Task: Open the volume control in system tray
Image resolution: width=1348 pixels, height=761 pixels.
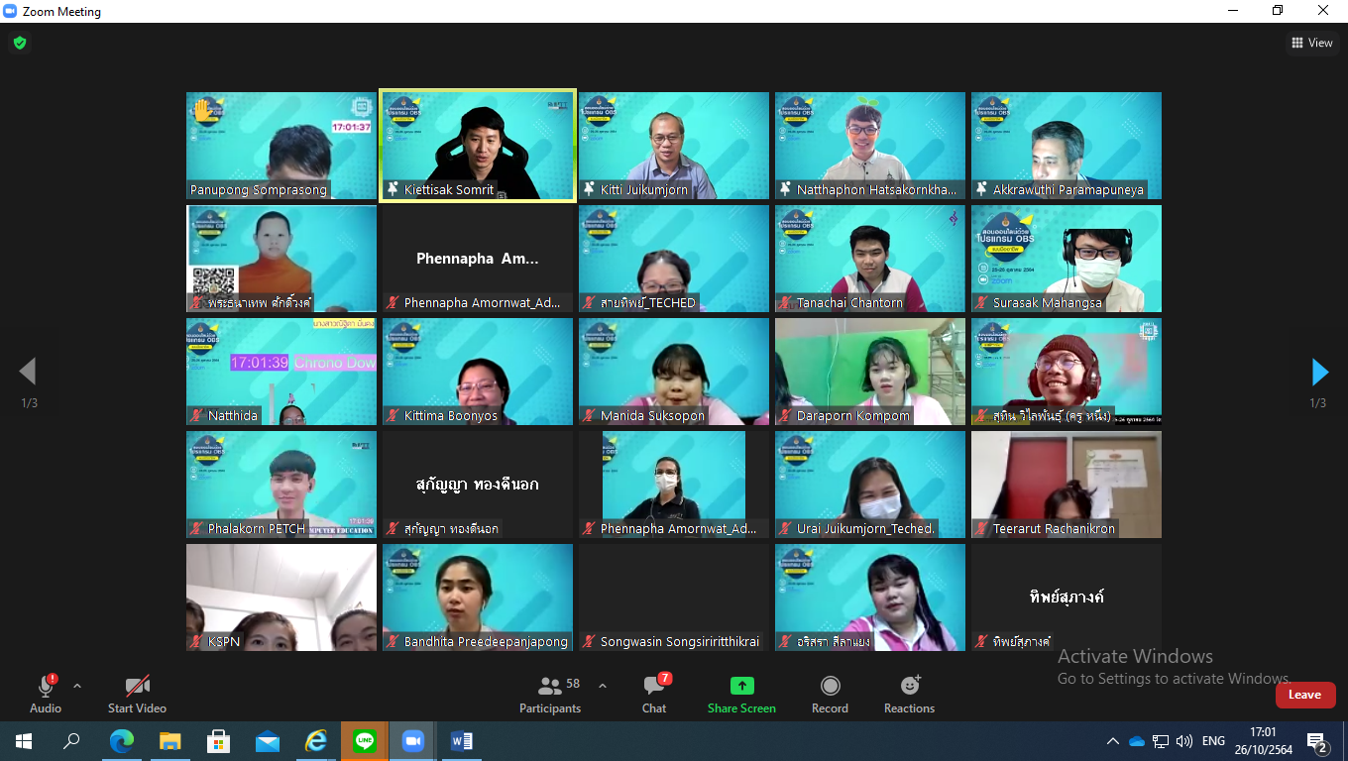Action: (x=1184, y=741)
